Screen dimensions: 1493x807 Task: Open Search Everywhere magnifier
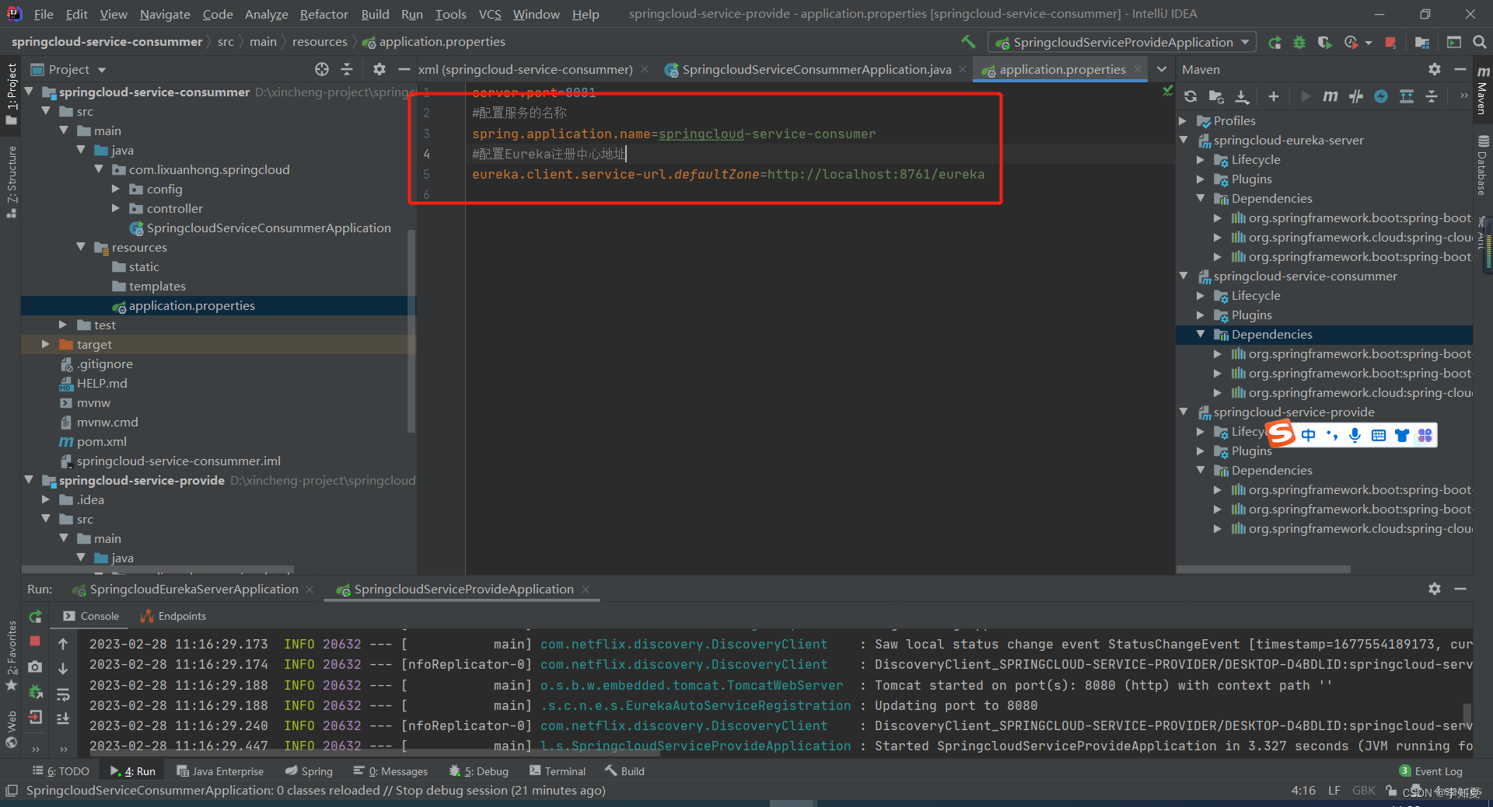tap(1480, 43)
